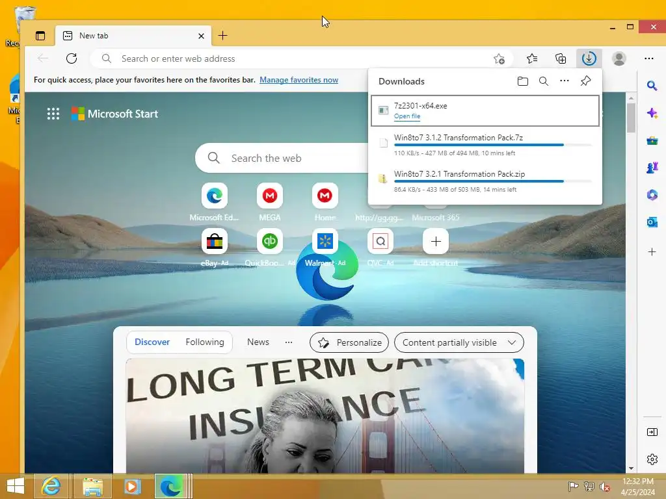Select the New tab browser tab

click(x=134, y=36)
